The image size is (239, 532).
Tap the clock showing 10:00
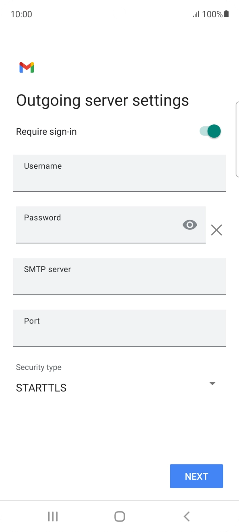point(21,14)
